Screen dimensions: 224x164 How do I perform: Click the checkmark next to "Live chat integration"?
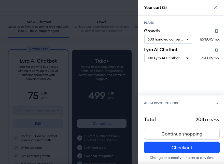pos(16,156)
